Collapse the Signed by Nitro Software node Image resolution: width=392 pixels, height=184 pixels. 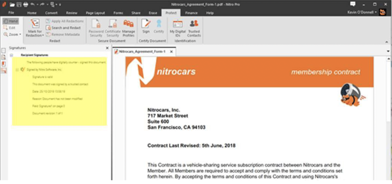17,70
